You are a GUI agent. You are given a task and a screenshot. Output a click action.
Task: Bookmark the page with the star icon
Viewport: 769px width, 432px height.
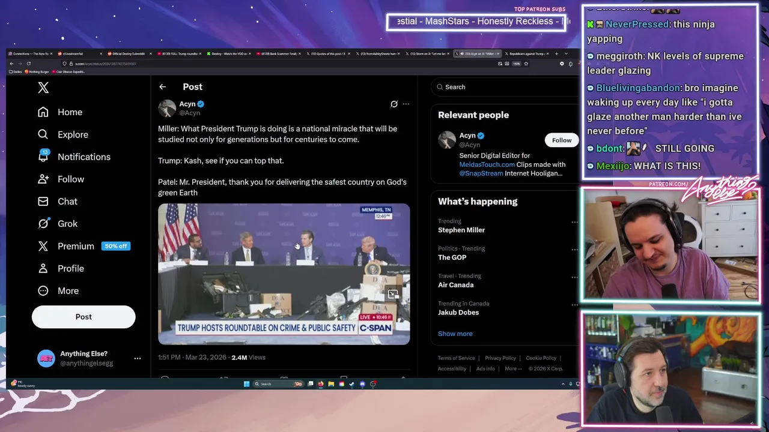[526, 64]
